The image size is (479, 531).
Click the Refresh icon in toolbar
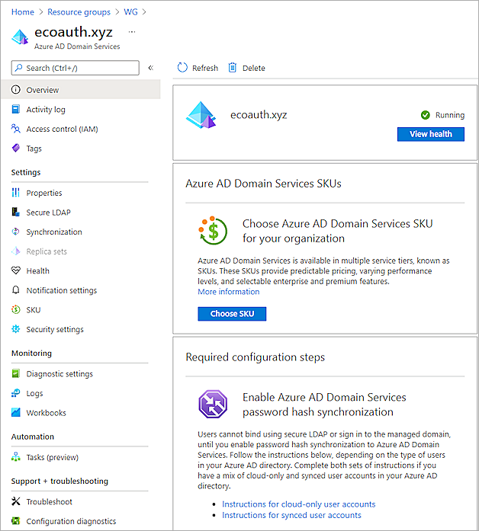(x=182, y=68)
